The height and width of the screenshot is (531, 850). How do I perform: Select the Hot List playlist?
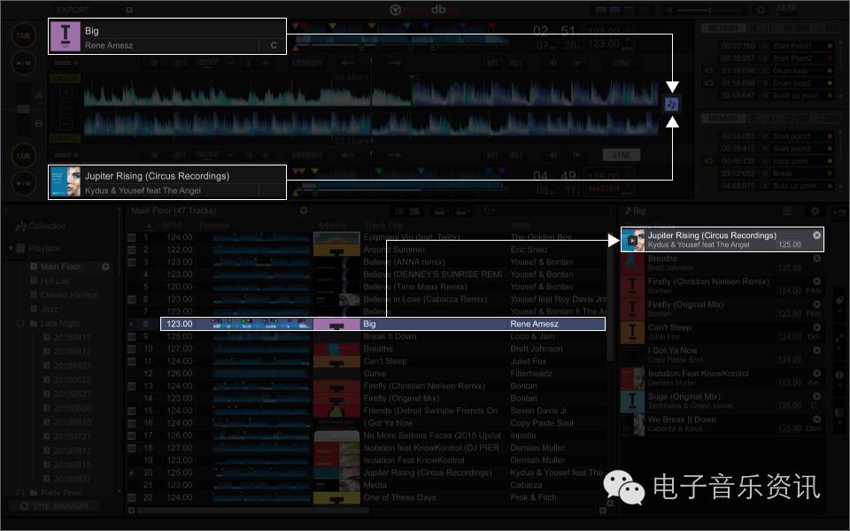pyautogui.click(x=55, y=281)
